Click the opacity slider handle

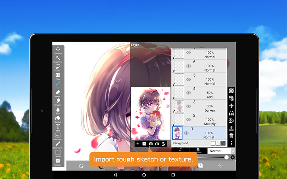tap(226, 158)
